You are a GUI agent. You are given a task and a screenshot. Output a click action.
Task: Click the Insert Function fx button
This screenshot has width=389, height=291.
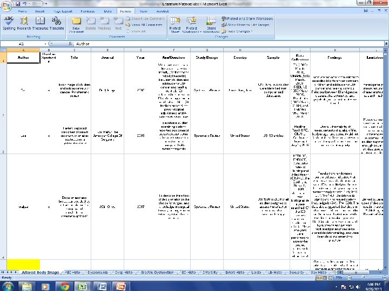[x=70, y=44]
